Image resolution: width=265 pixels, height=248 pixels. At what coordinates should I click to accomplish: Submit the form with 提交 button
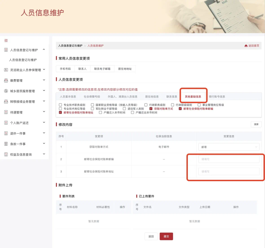pyautogui.click(x=166, y=236)
